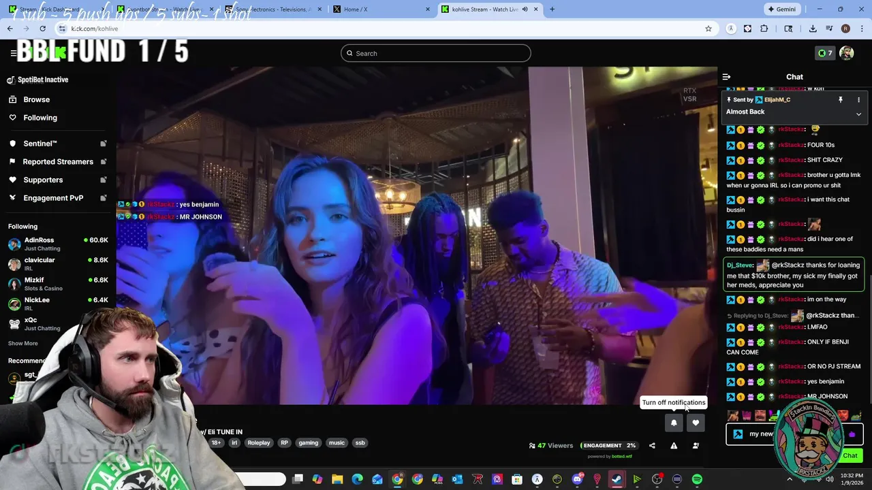Click the ssb stream tag

click(360, 443)
